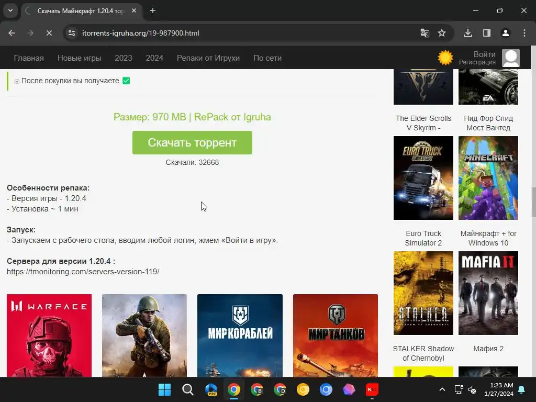Click the Скачали: 32668 counter text
This screenshot has width=536, height=402.
click(192, 162)
